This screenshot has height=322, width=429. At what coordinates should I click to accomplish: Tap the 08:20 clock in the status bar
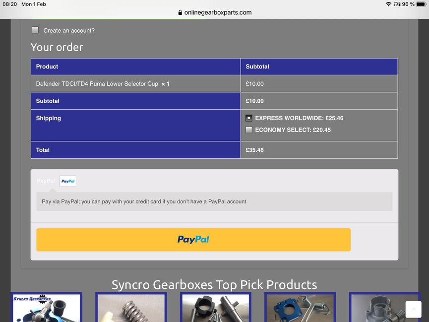[x=10, y=4]
